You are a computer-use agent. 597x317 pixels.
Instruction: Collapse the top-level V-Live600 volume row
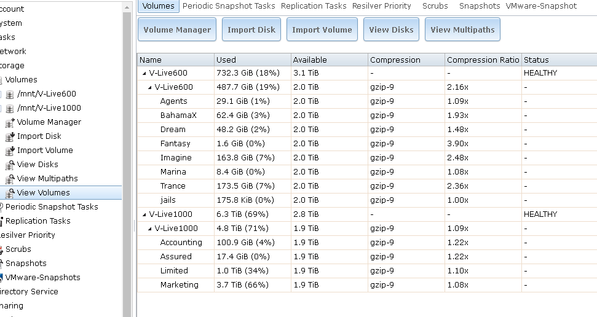[144, 73]
